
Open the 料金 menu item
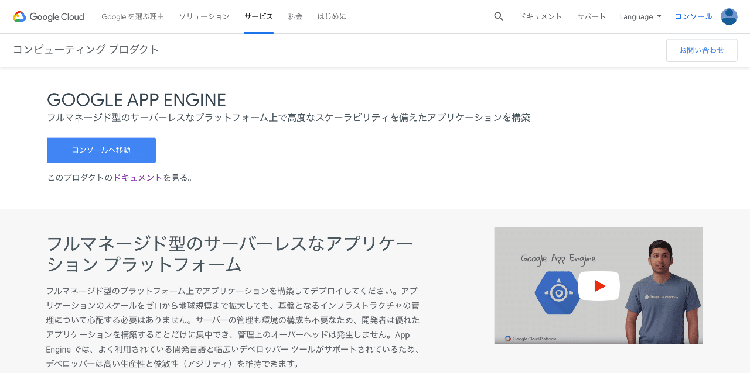[x=295, y=16]
